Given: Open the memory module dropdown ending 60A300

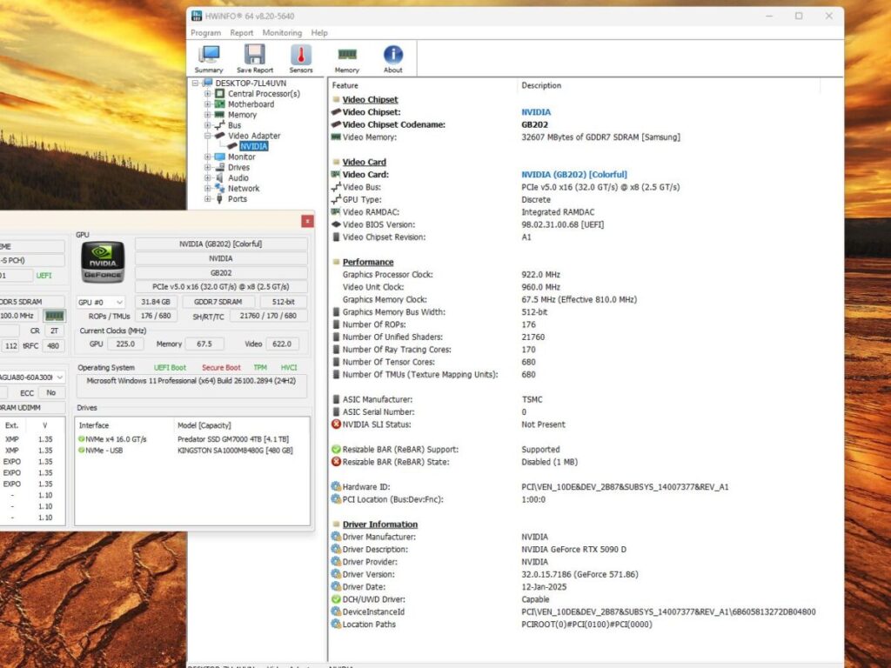Looking at the screenshot, I should click(x=31, y=377).
